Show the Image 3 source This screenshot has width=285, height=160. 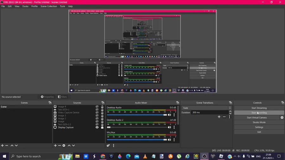[x=97, y=115]
